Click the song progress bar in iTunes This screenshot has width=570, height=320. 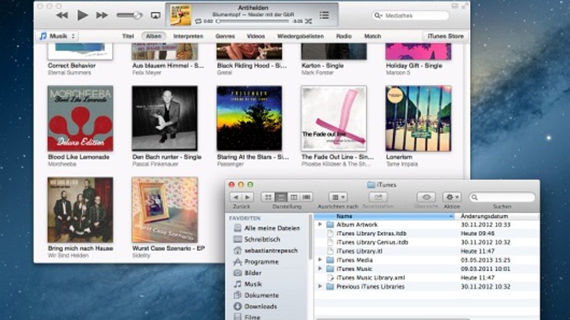pyautogui.click(x=253, y=21)
